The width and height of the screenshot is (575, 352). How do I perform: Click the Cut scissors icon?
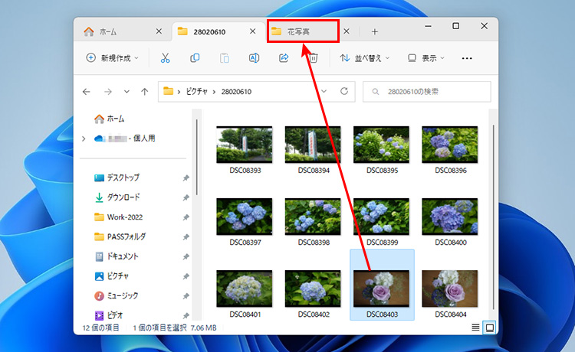pos(165,58)
